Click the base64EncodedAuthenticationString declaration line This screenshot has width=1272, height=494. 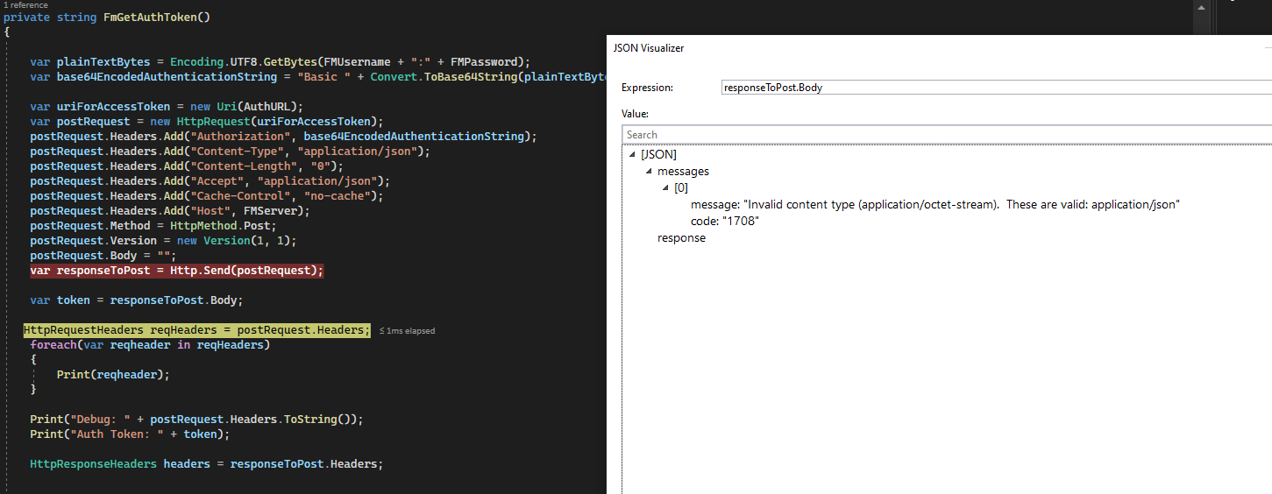[318, 77]
